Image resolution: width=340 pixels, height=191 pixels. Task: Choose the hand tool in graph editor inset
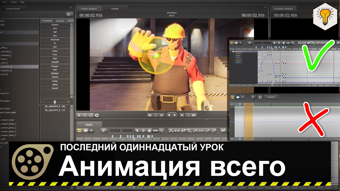[283, 43]
